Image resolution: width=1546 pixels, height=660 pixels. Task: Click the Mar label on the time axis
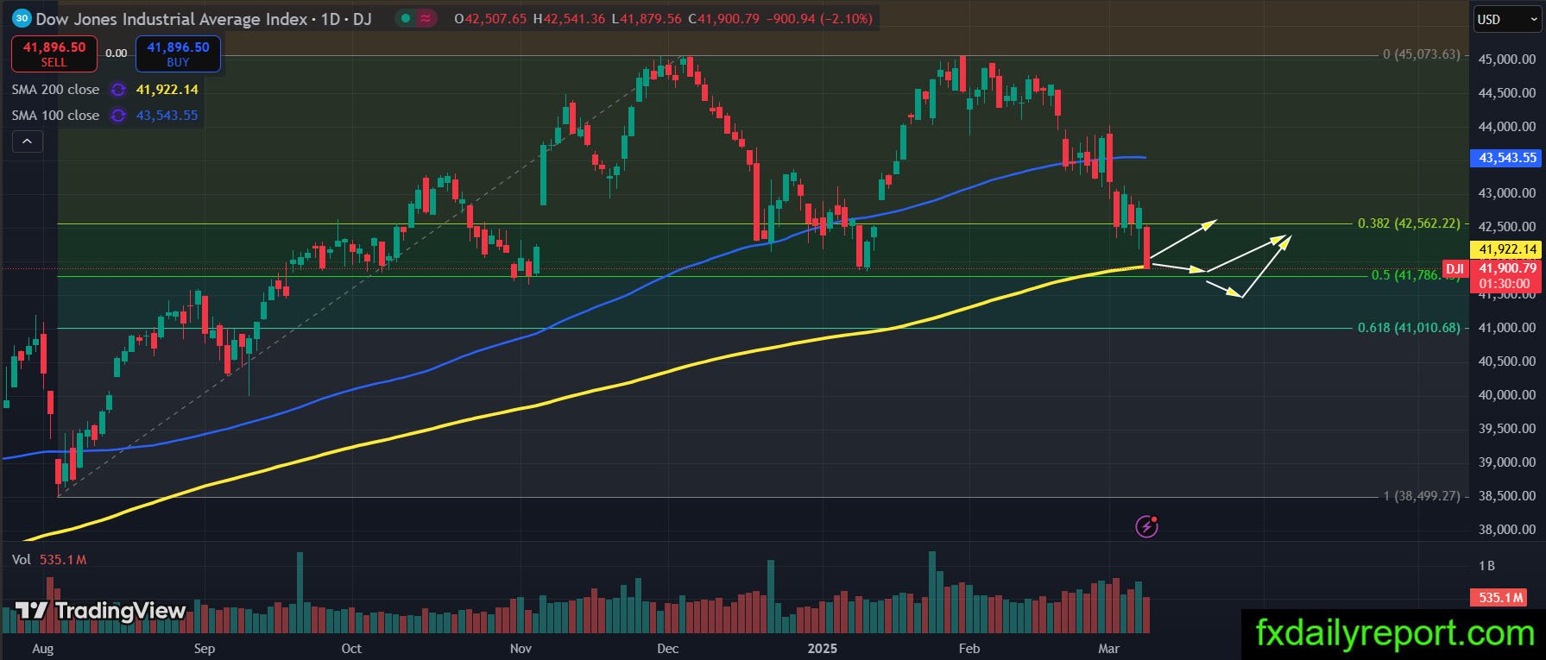pos(1108,649)
